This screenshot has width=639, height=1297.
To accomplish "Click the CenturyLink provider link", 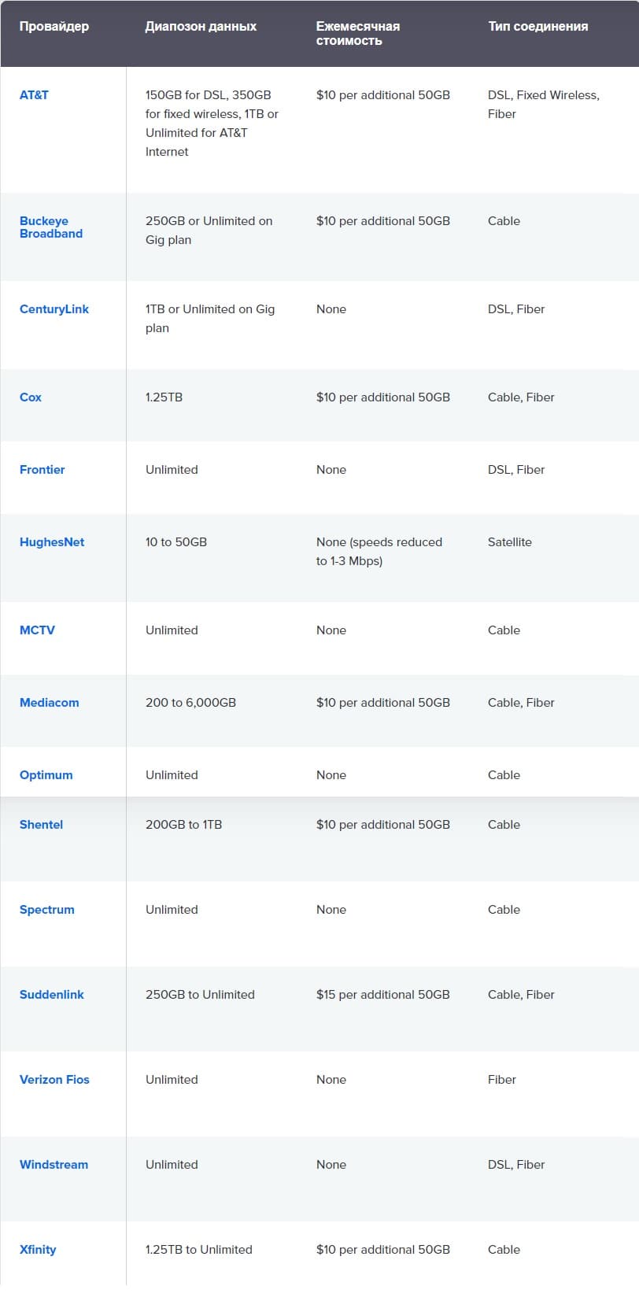I will tap(54, 309).
